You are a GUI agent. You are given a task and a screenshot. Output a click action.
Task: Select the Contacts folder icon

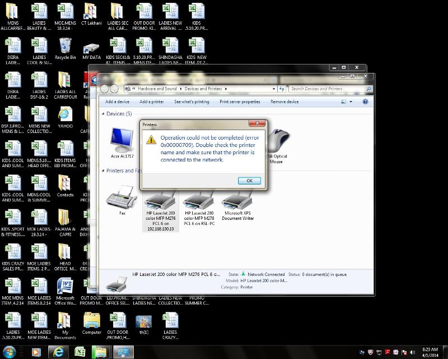click(65, 186)
